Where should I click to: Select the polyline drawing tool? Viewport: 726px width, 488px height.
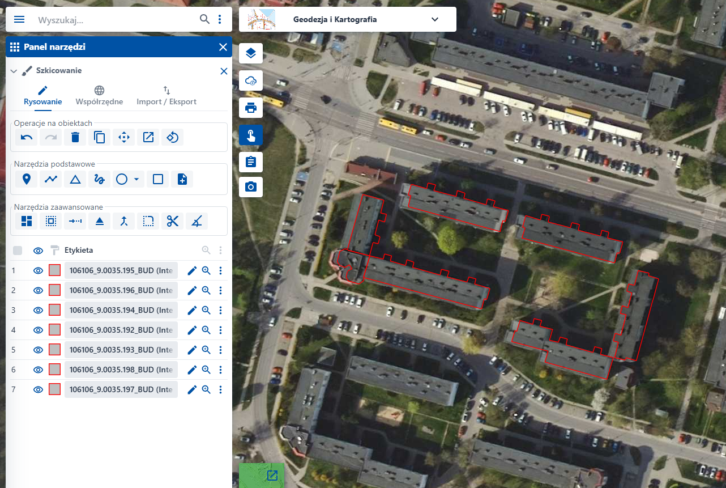[52, 180]
